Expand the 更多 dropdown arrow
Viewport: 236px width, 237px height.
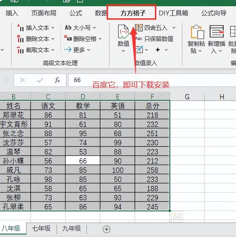pyautogui.click(x=88, y=50)
